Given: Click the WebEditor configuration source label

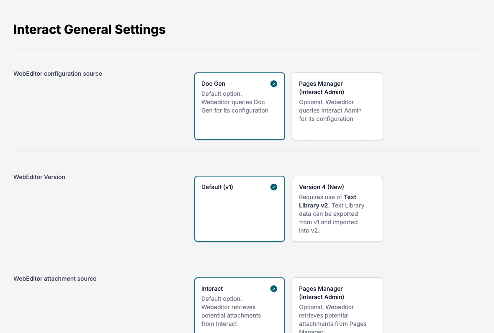Looking at the screenshot, I should [x=58, y=74].
